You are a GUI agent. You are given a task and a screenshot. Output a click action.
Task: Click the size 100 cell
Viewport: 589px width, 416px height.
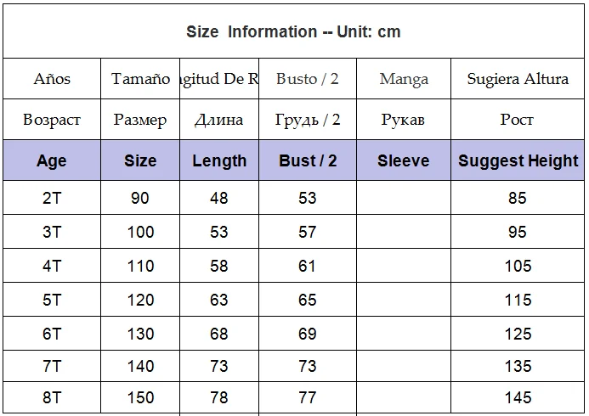(140, 232)
